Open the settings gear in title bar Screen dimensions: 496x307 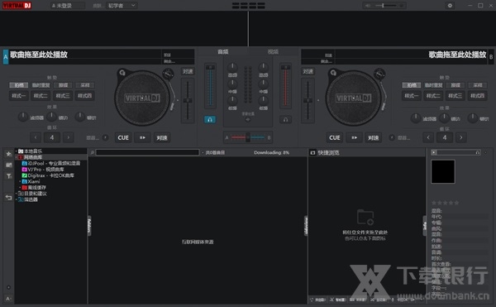click(450, 6)
